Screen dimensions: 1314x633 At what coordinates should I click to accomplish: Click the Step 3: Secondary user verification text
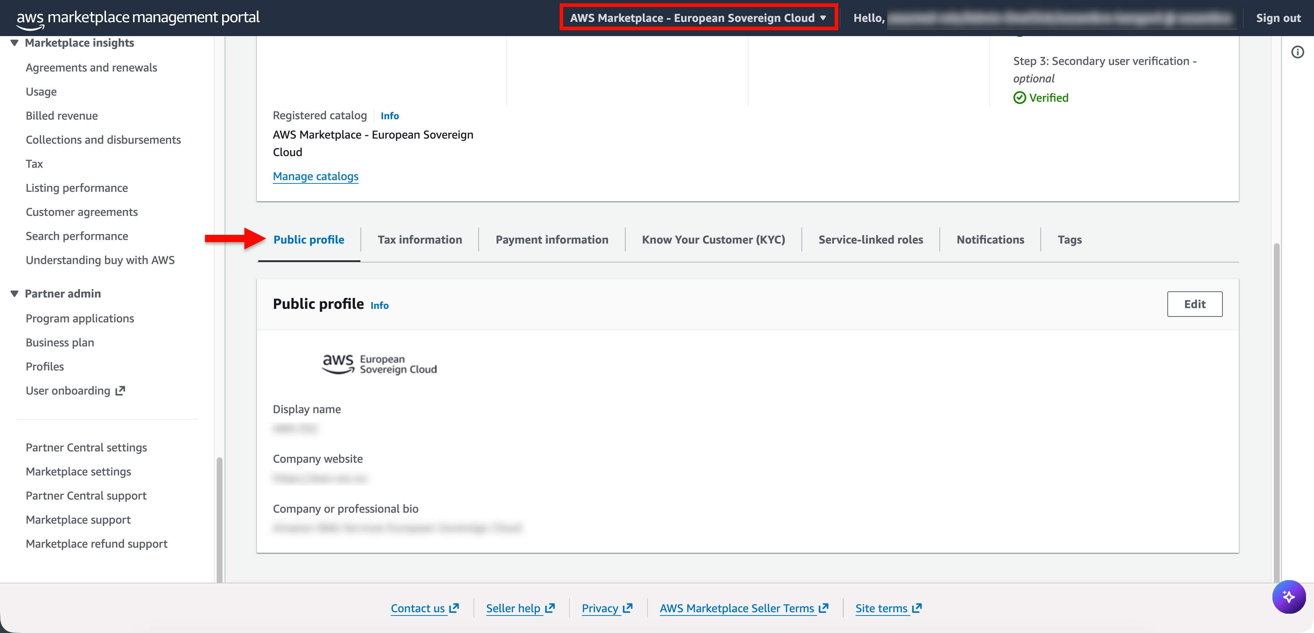[x=1105, y=69]
